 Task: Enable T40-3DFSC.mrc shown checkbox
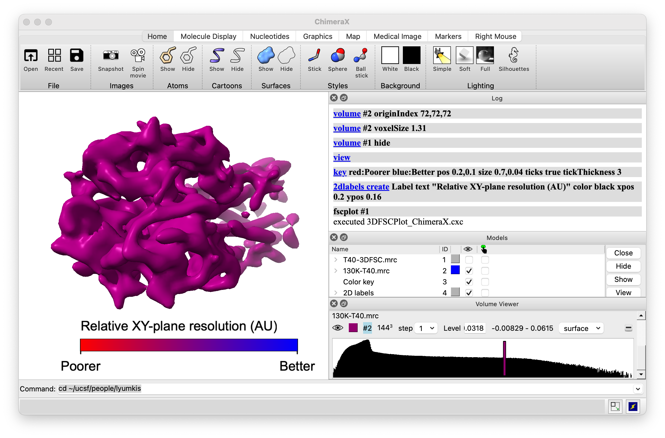pos(469,260)
